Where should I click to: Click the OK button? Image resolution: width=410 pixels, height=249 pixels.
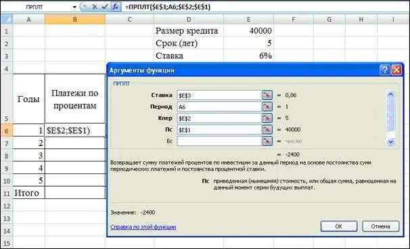(x=339, y=226)
